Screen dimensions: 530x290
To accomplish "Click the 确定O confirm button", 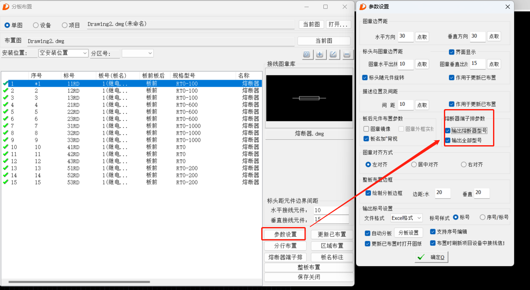I will 431,257.
